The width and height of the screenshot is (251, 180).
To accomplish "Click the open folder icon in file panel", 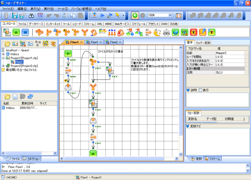I will pos(7,97).
